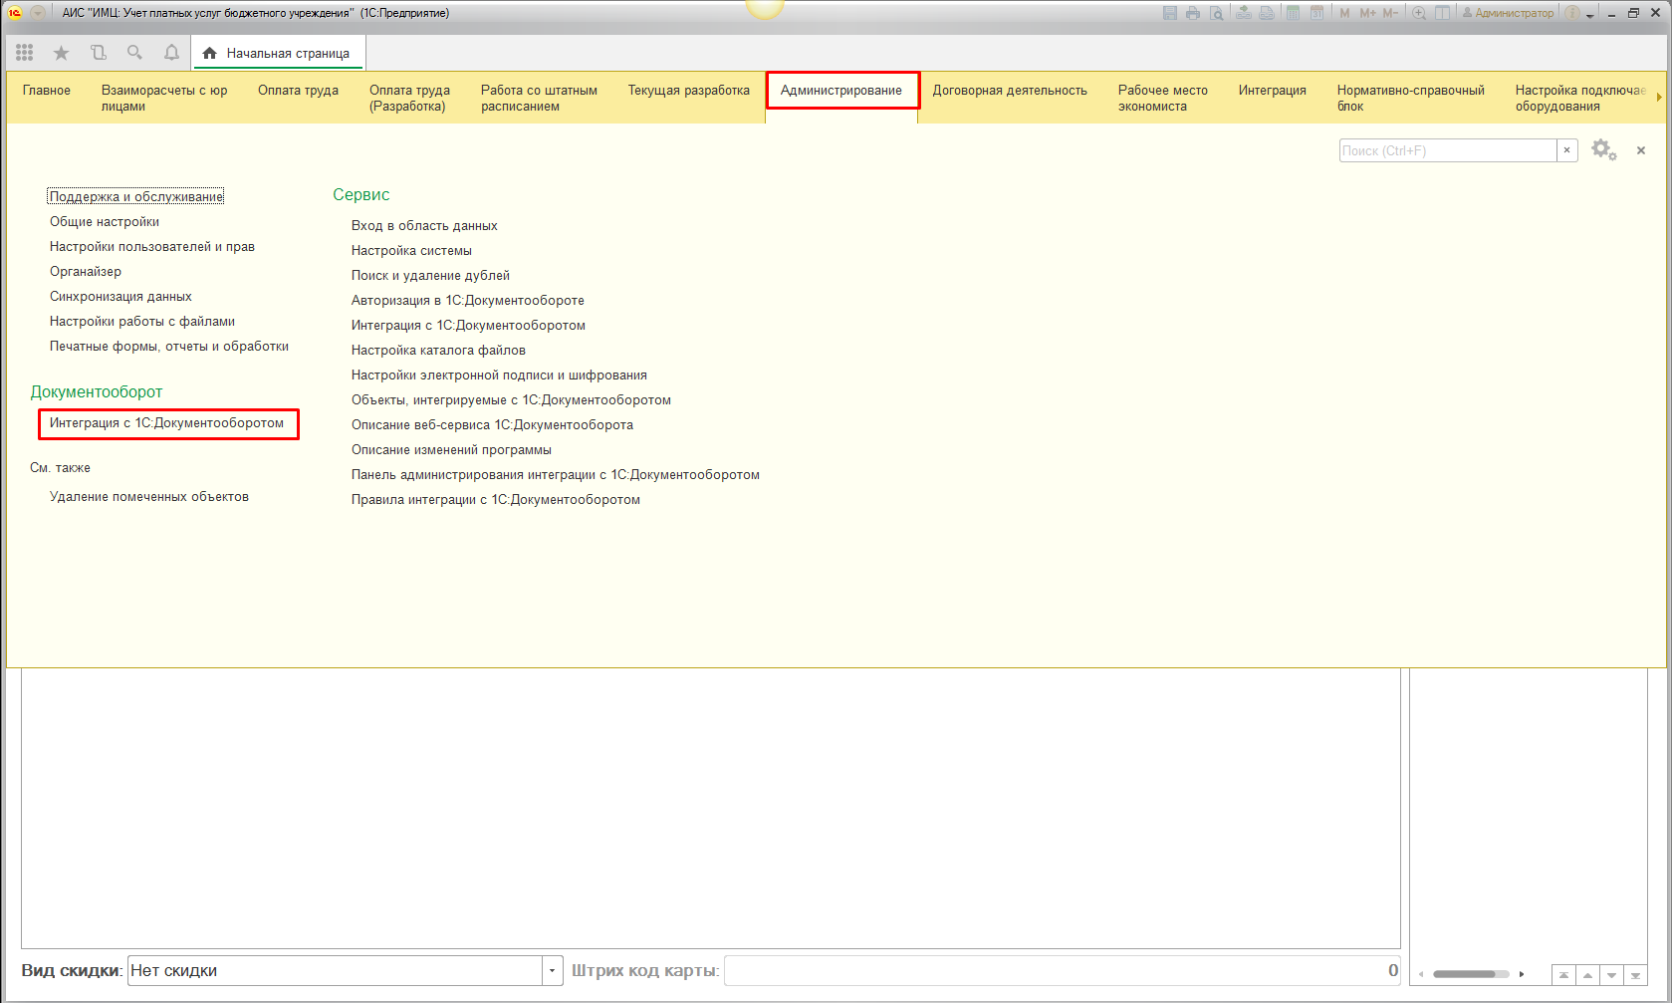Open Поиск и удаление дублей

[x=430, y=276]
